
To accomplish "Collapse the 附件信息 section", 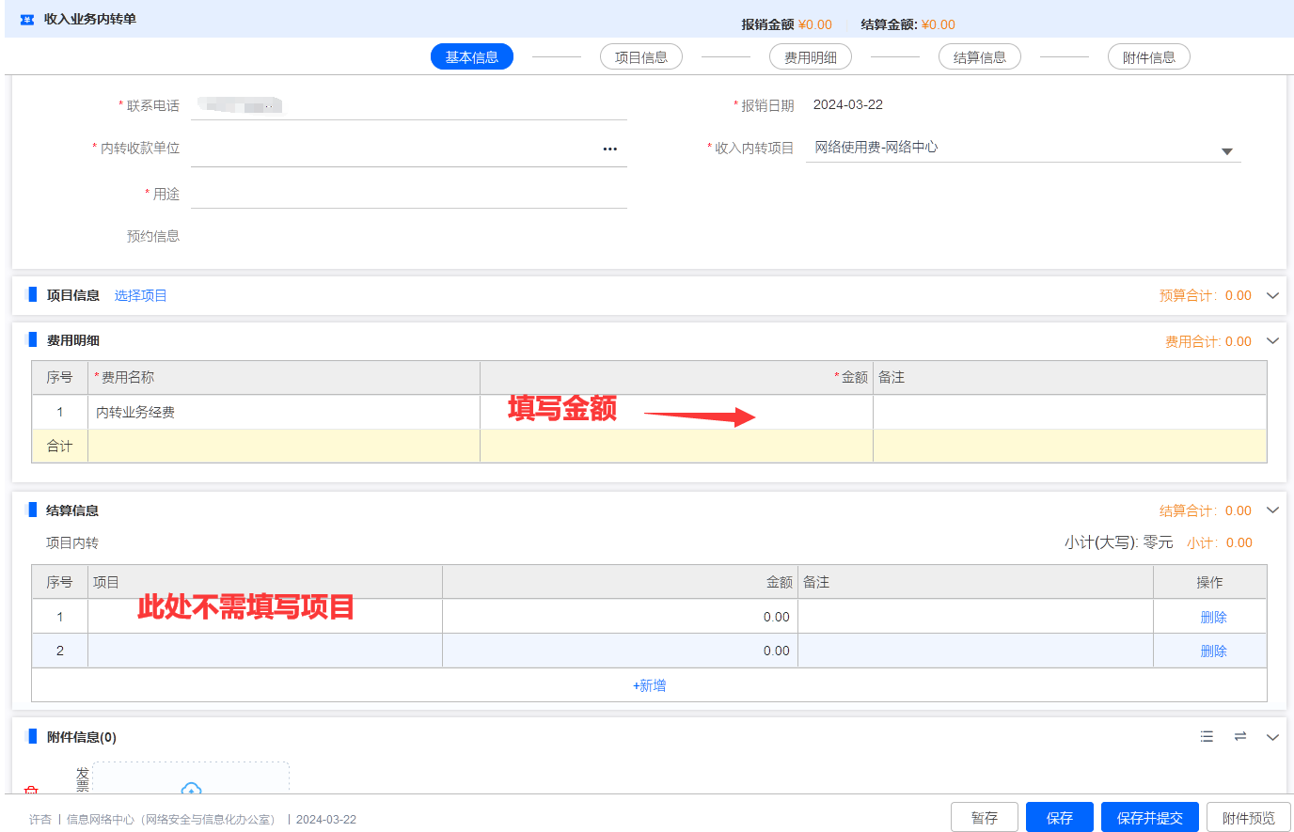I will coord(1272,737).
